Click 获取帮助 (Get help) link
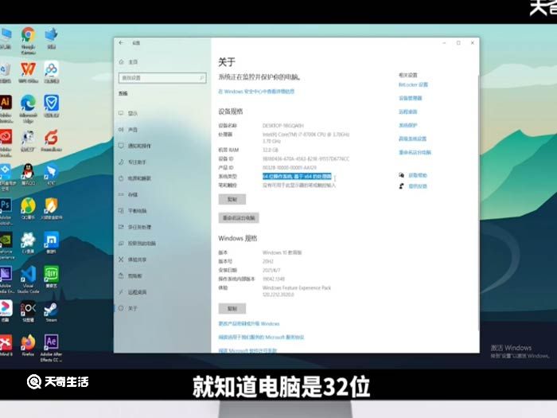Screen dimensions: 557x418 (418, 175)
